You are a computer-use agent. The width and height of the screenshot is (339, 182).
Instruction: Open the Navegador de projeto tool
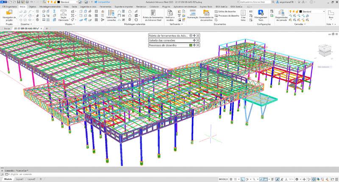point(9,15)
